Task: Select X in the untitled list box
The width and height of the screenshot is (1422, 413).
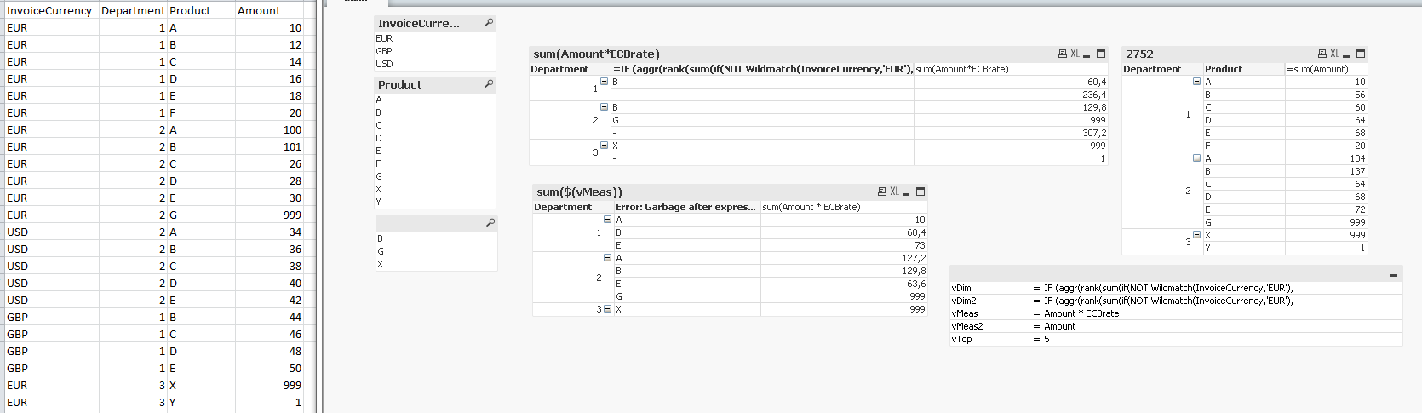Action: [436, 264]
